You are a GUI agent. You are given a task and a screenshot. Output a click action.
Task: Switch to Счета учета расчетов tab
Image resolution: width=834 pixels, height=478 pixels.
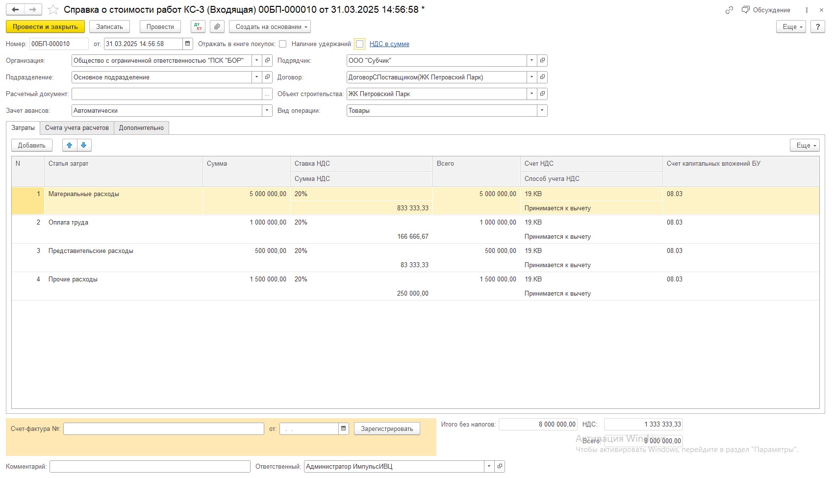point(77,128)
